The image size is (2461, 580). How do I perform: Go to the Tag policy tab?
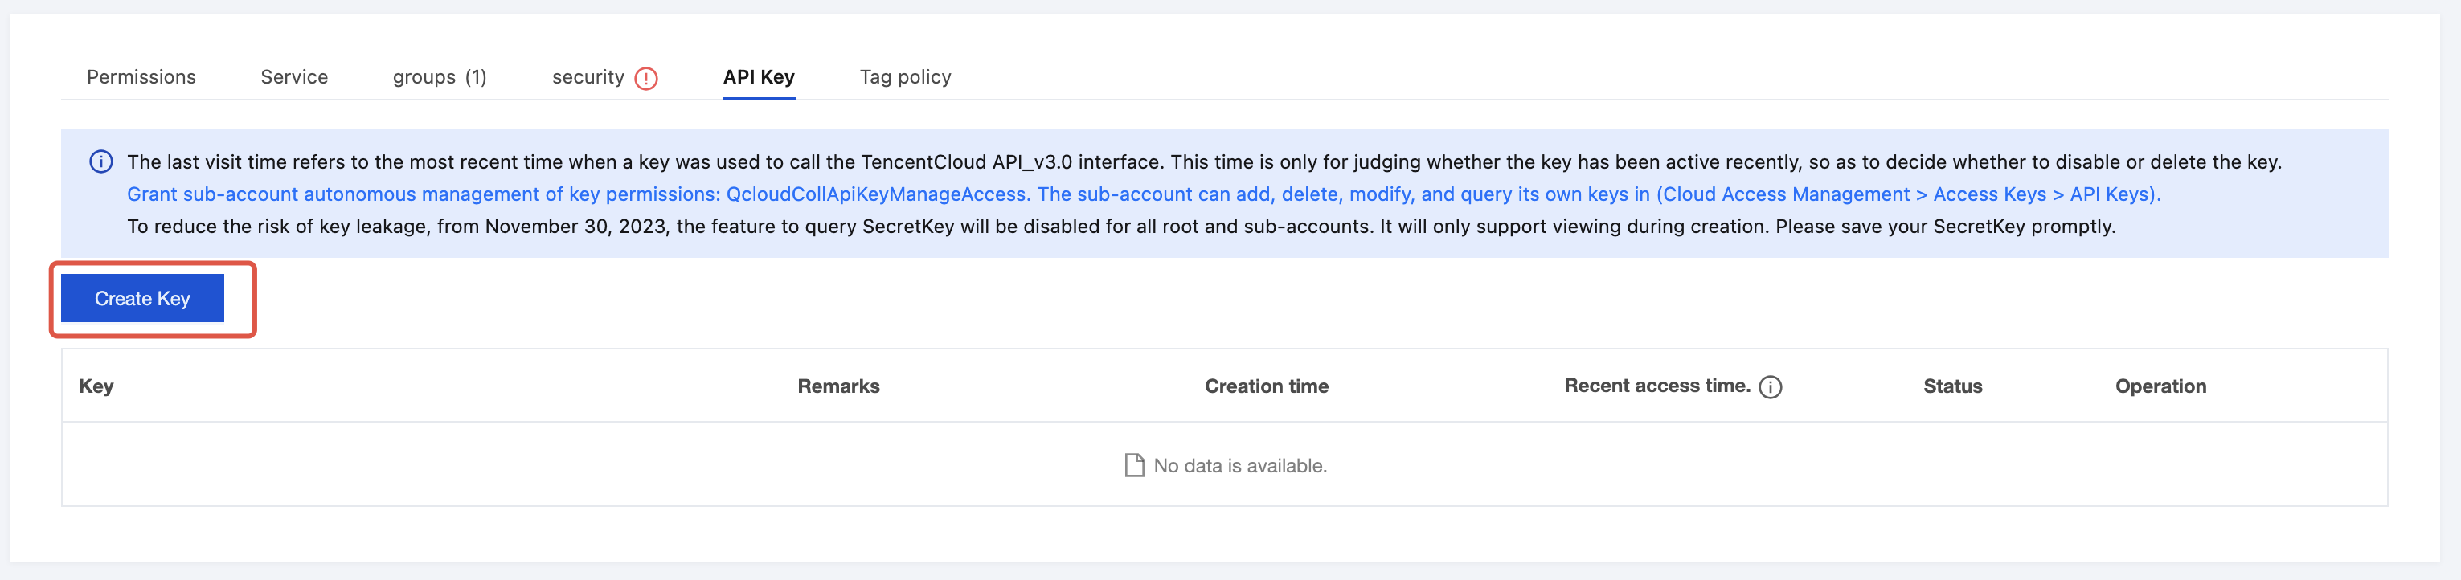tap(905, 77)
